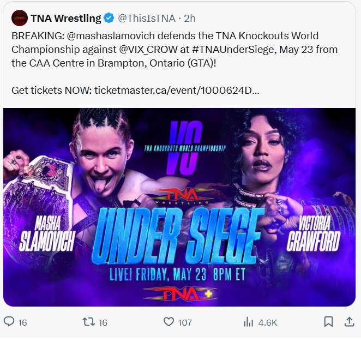Open view analytics bar chart icon

coord(249,322)
